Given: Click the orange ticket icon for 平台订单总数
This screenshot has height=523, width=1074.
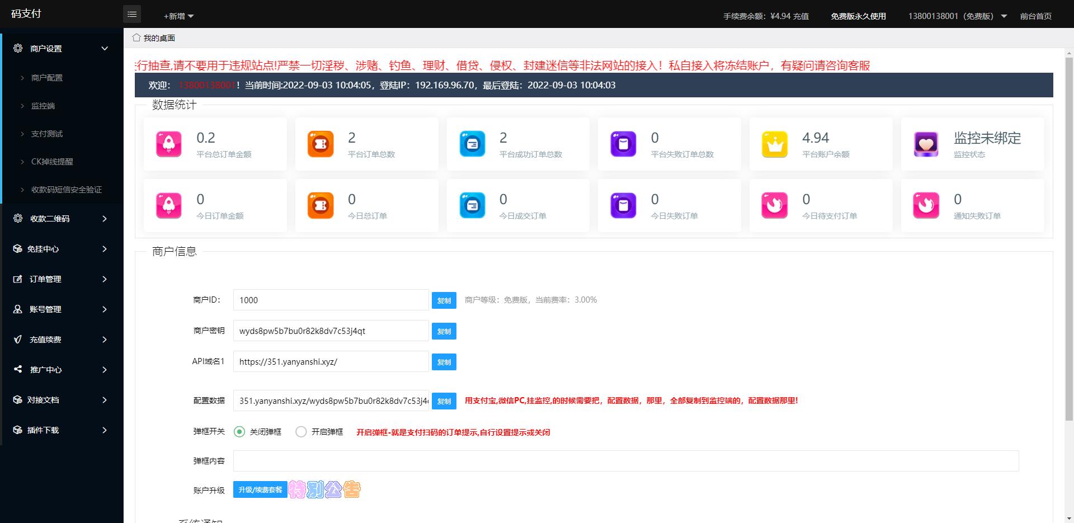Looking at the screenshot, I should click(321, 144).
